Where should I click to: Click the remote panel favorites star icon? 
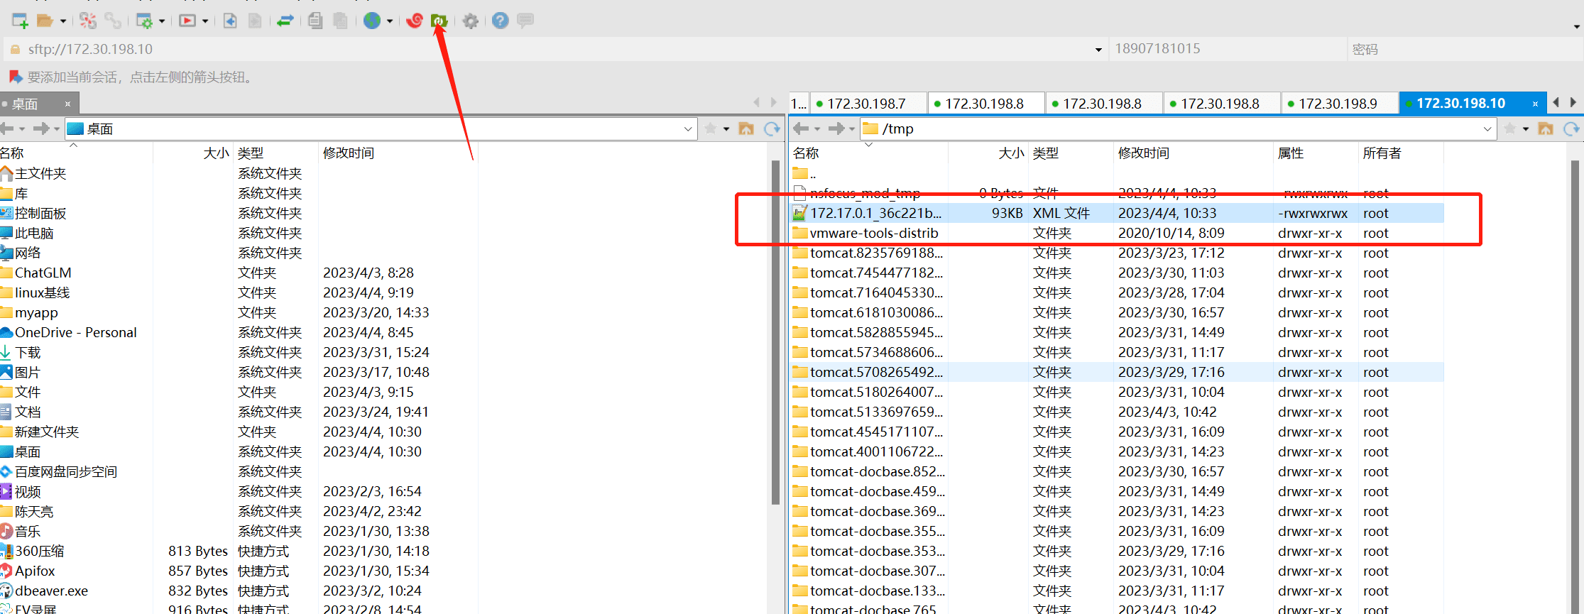point(1509,128)
